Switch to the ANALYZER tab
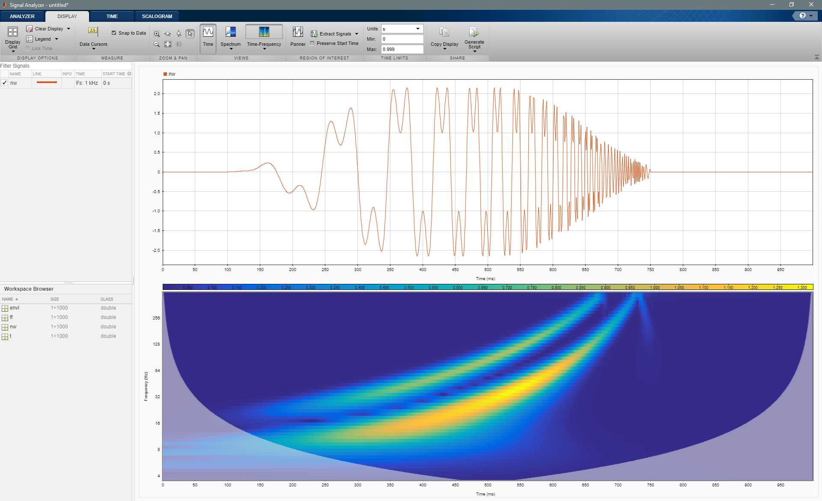This screenshot has height=501, width=822. [x=22, y=16]
